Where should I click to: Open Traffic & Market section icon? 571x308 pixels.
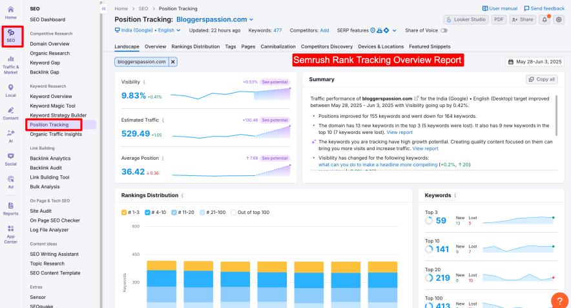pyautogui.click(x=11, y=64)
